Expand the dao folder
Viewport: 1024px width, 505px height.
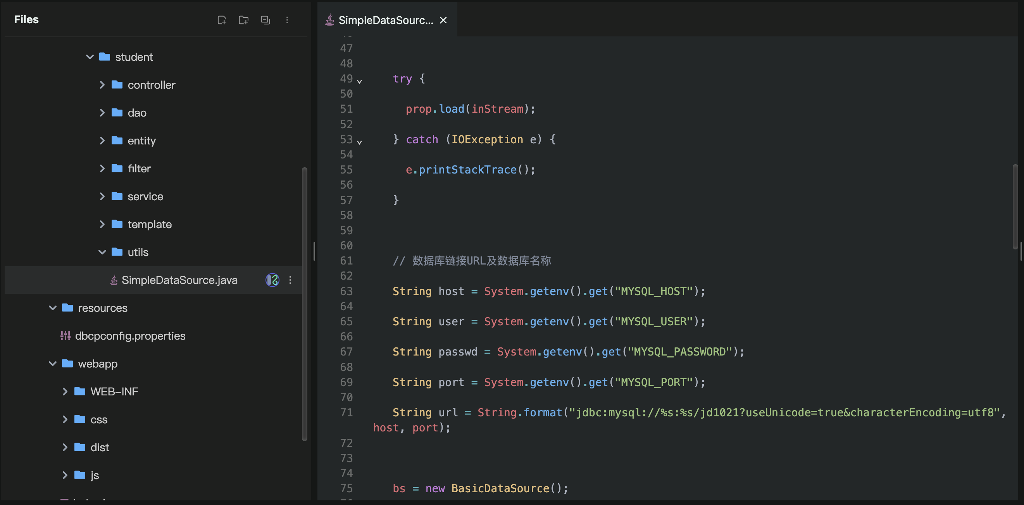coord(102,113)
